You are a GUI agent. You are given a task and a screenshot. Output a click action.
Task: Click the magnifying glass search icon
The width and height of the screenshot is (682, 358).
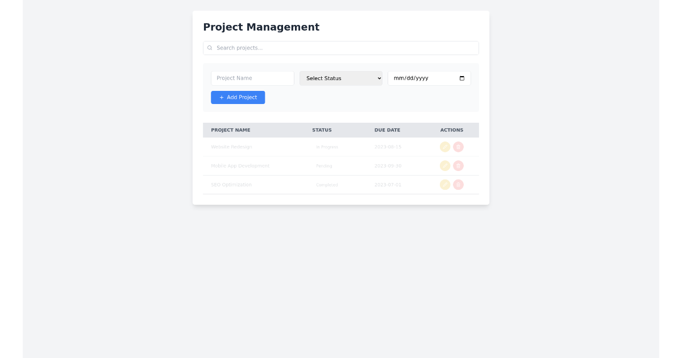(x=210, y=48)
